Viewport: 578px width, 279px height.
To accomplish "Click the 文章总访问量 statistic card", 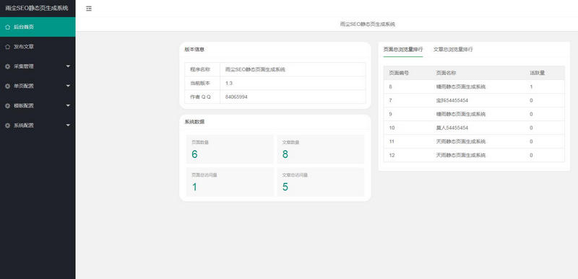I will pyautogui.click(x=320, y=182).
